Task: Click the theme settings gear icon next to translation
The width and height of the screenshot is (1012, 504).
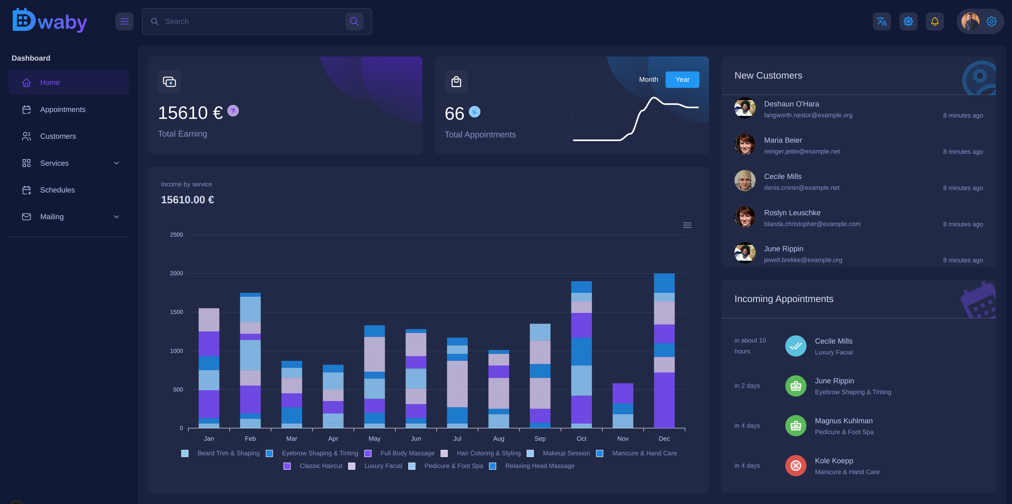Action: [x=908, y=21]
